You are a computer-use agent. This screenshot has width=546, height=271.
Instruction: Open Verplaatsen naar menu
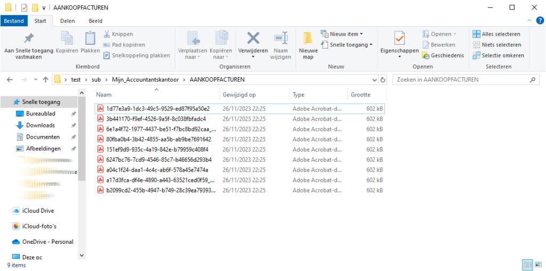(192, 46)
